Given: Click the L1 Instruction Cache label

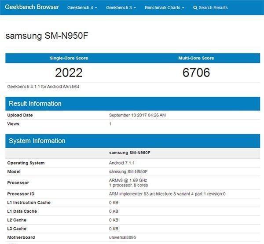Looking at the screenshot, I should click(x=29, y=203).
